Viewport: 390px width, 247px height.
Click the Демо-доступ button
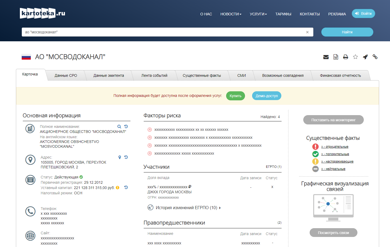pyautogui.click(x=266, y=96)
